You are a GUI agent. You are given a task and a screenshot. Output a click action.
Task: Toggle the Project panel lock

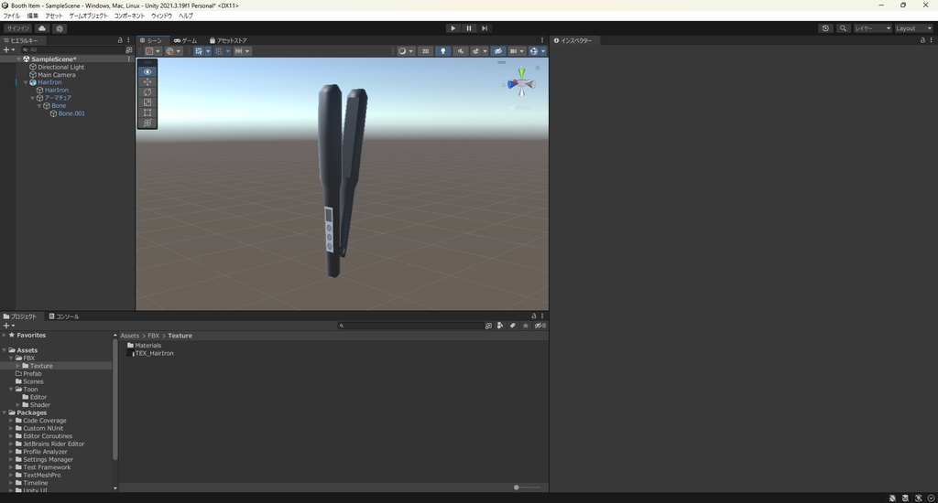click(x=534, y=316)
